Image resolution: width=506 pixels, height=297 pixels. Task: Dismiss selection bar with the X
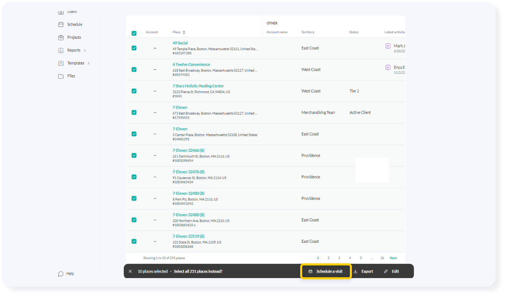130,271
